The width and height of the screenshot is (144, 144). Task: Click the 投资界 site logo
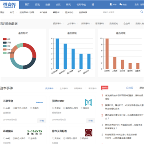pyautogui.click(x=10, y=5)
